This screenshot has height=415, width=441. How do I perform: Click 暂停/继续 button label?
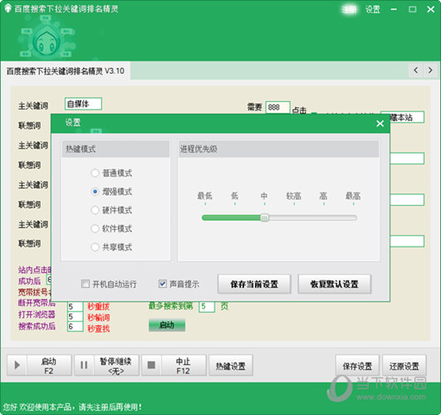click(x=115, y=366)
